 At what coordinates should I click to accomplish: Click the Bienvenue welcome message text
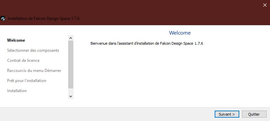pos(147,43)
